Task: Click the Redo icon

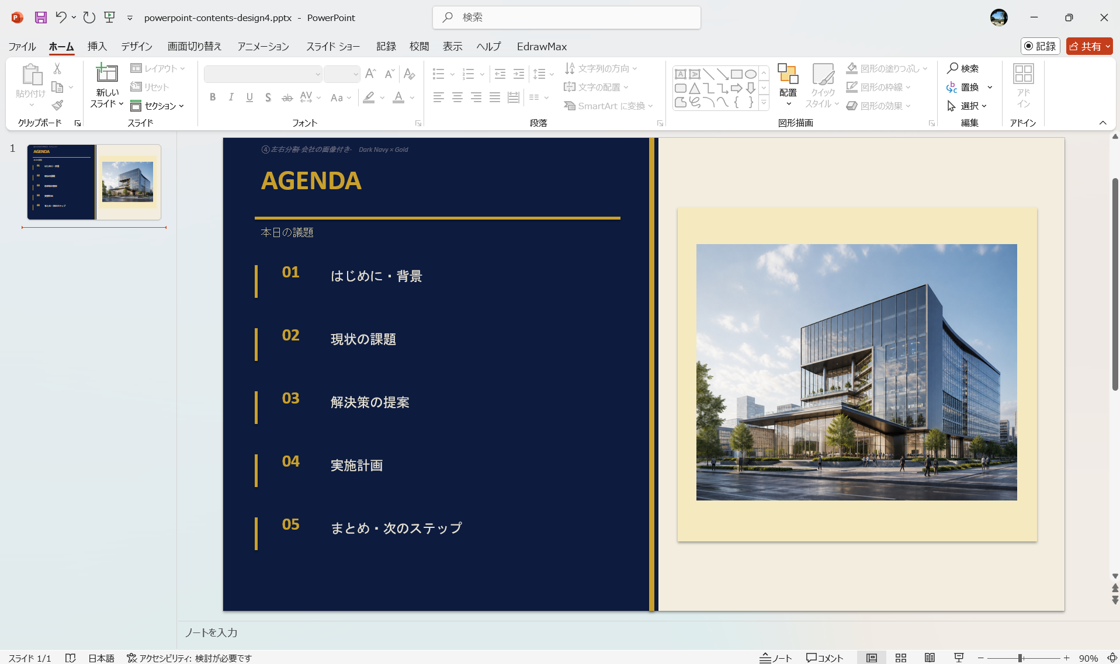Action: point(89,18)
